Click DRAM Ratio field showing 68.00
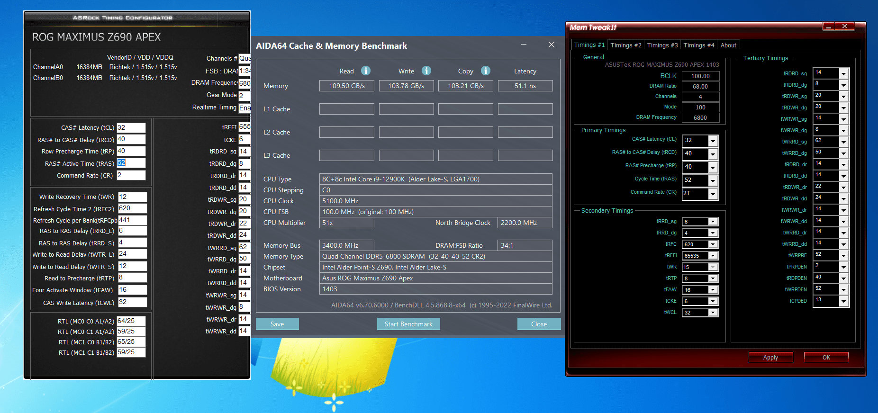This screenshot has width=878, height=413. [700, 86]
